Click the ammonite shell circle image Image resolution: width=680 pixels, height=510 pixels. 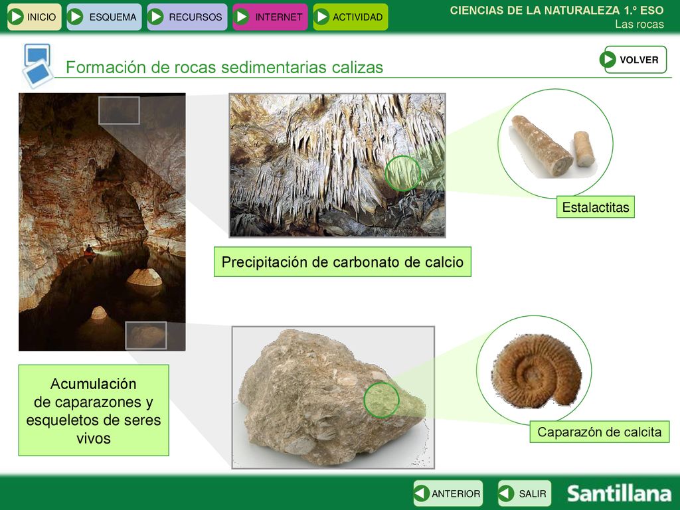[535, 369]
